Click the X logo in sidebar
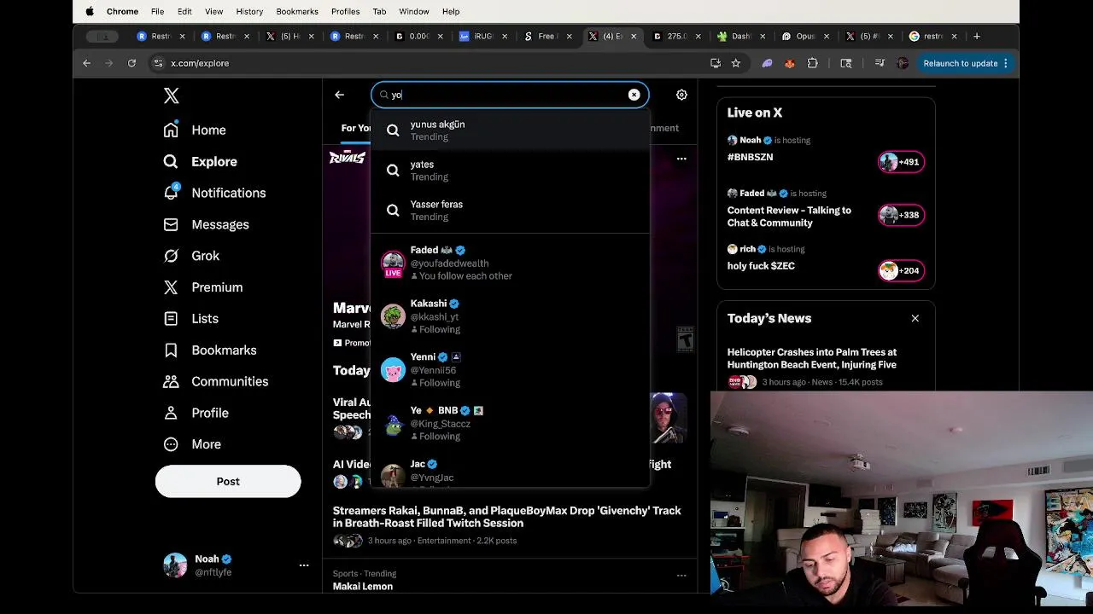Image resolution: width=1093 pixels, height=614 pixels. pos(171,96)
